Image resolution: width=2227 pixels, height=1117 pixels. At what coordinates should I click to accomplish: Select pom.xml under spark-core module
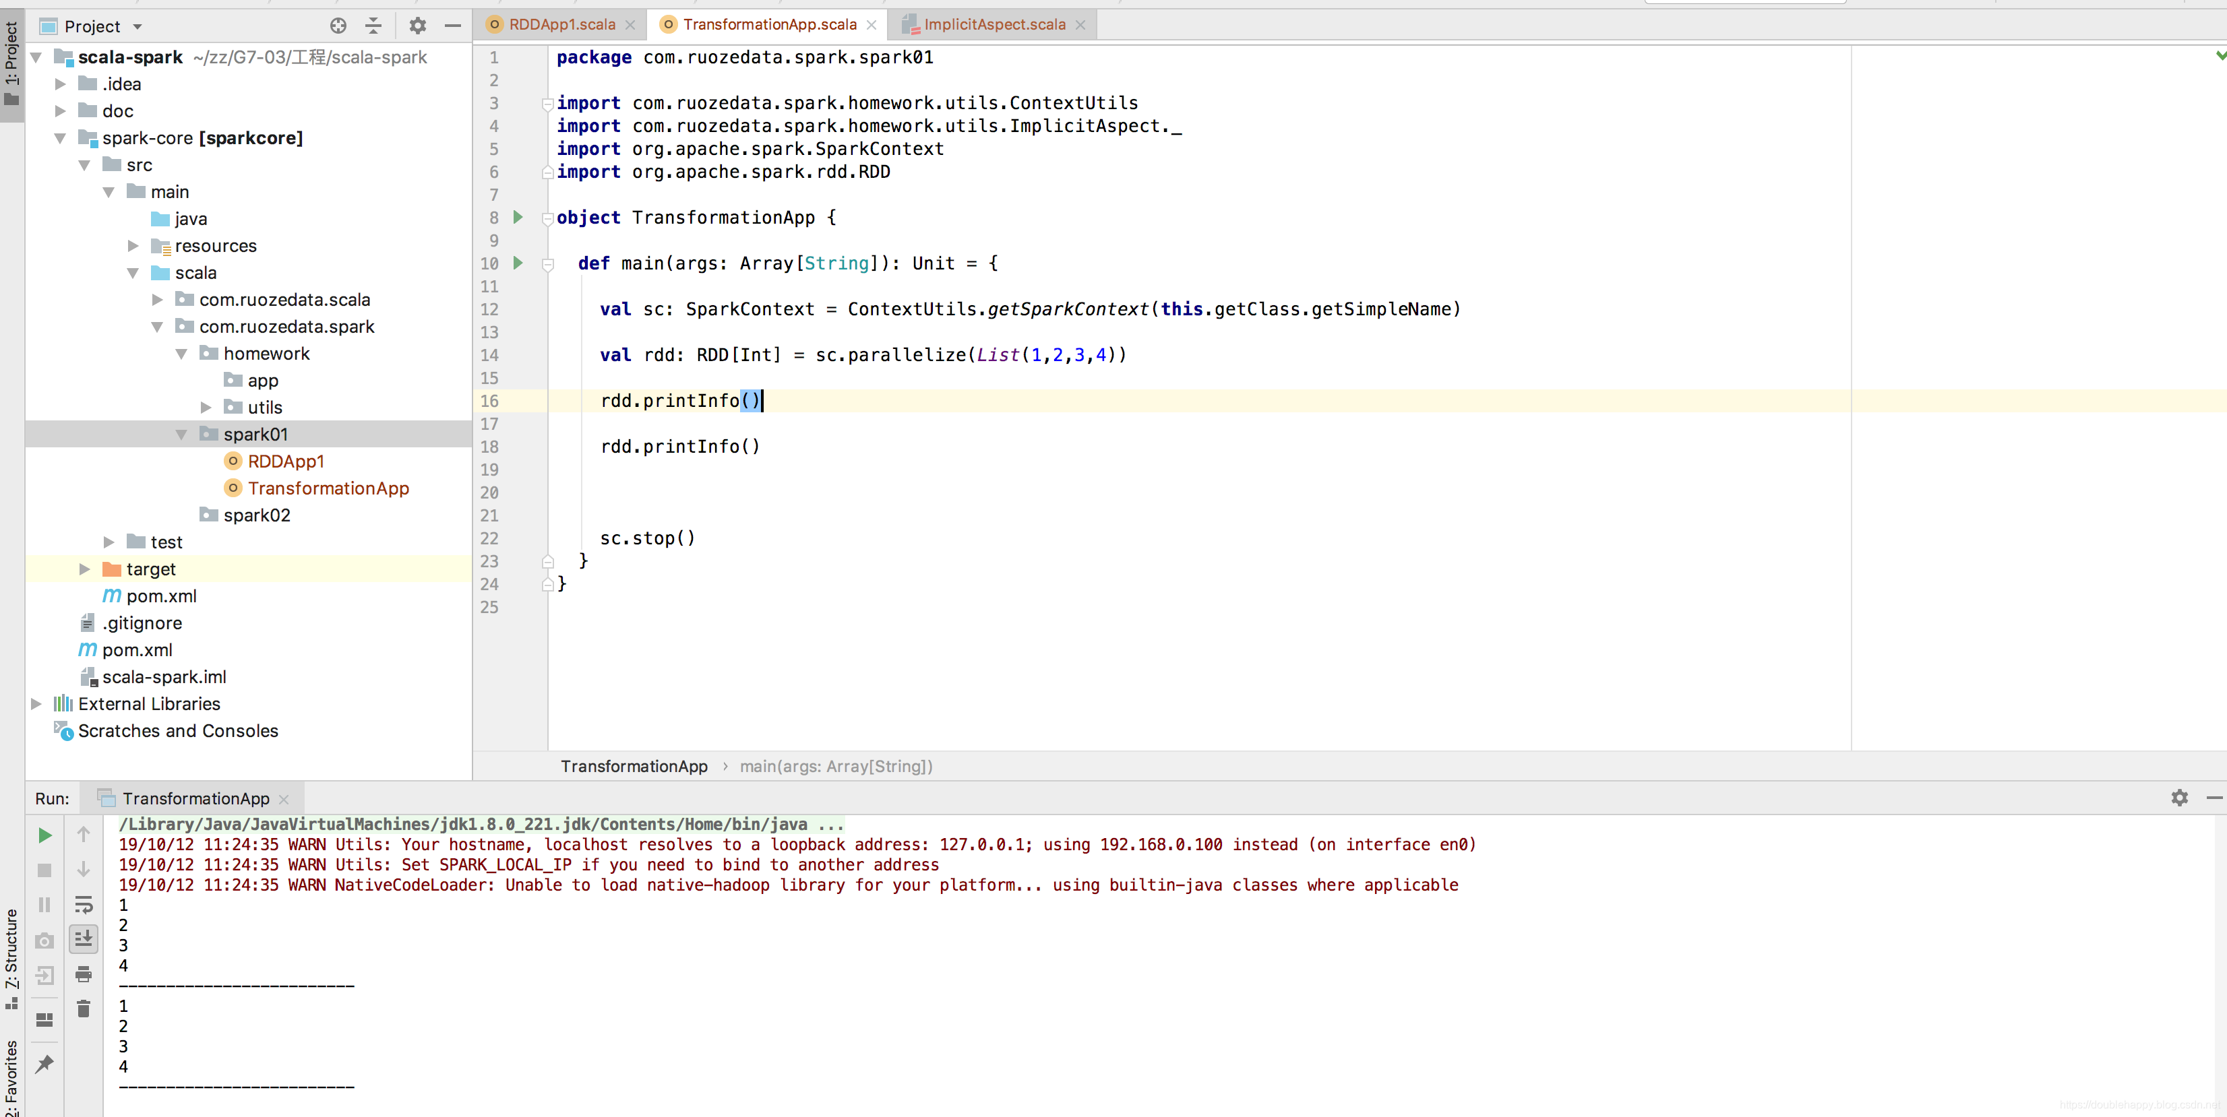coord(161,596)
